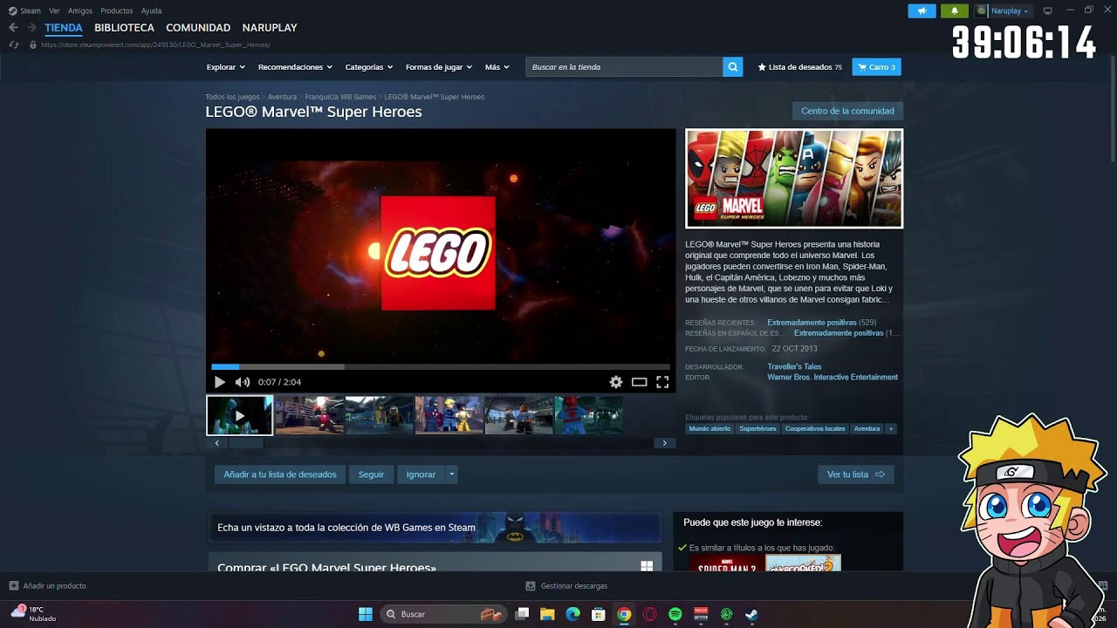Click Franquicia WB Games breadcrumb
Image resolution: width=1117 pixels, height=628 pixels.
click(x=340, y=97)
